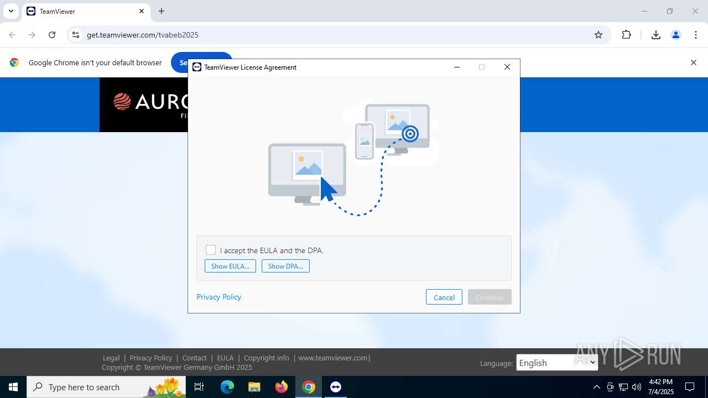
Task: Go back in Chrome
Action: point(12,35)
